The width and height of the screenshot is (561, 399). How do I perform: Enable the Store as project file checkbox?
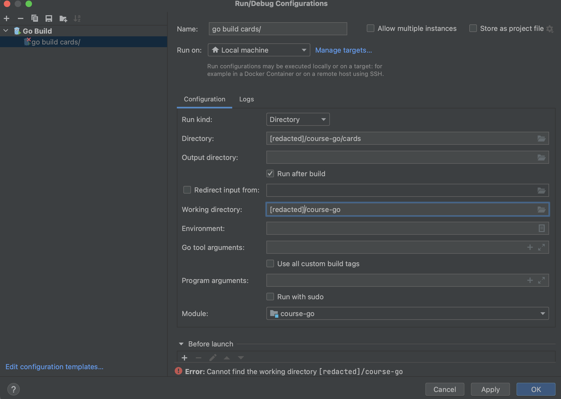[x=473, y=28]
